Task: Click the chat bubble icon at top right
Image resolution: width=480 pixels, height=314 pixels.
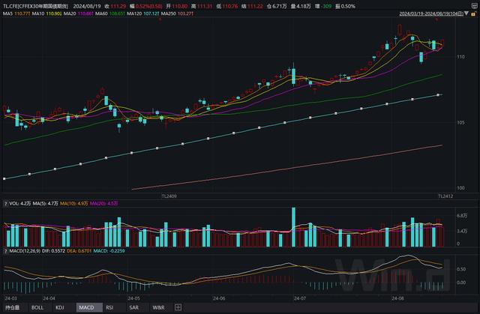Action: click(475, 6)
